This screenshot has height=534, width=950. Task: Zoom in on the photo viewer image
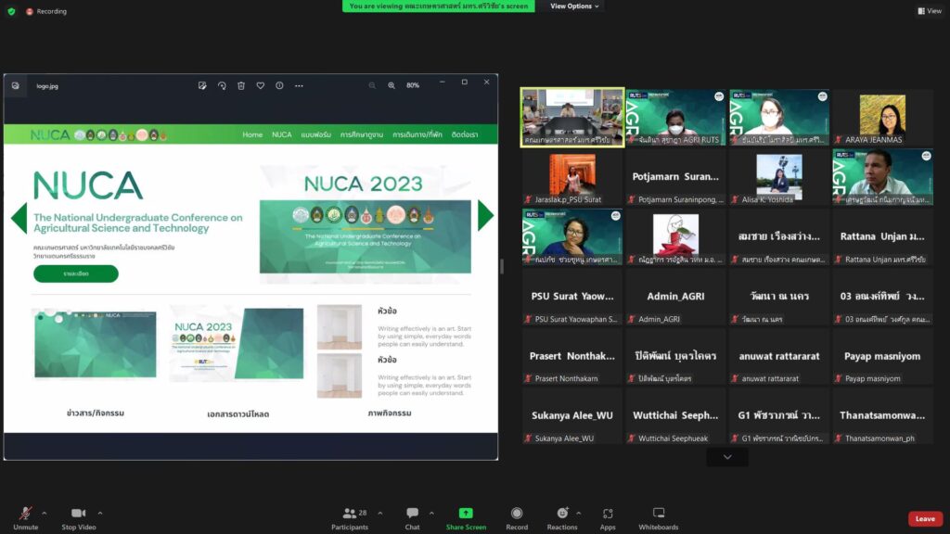tap(392, 85)
